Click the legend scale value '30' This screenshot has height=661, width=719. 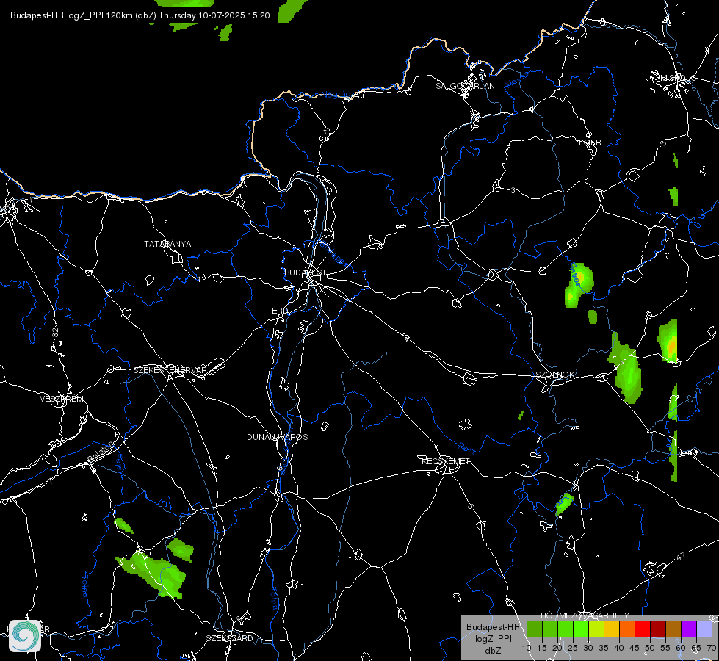pyautogui.click(x=588, y=649)
